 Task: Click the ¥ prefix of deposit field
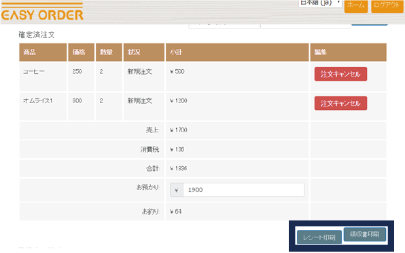click(x=177, y=190)
